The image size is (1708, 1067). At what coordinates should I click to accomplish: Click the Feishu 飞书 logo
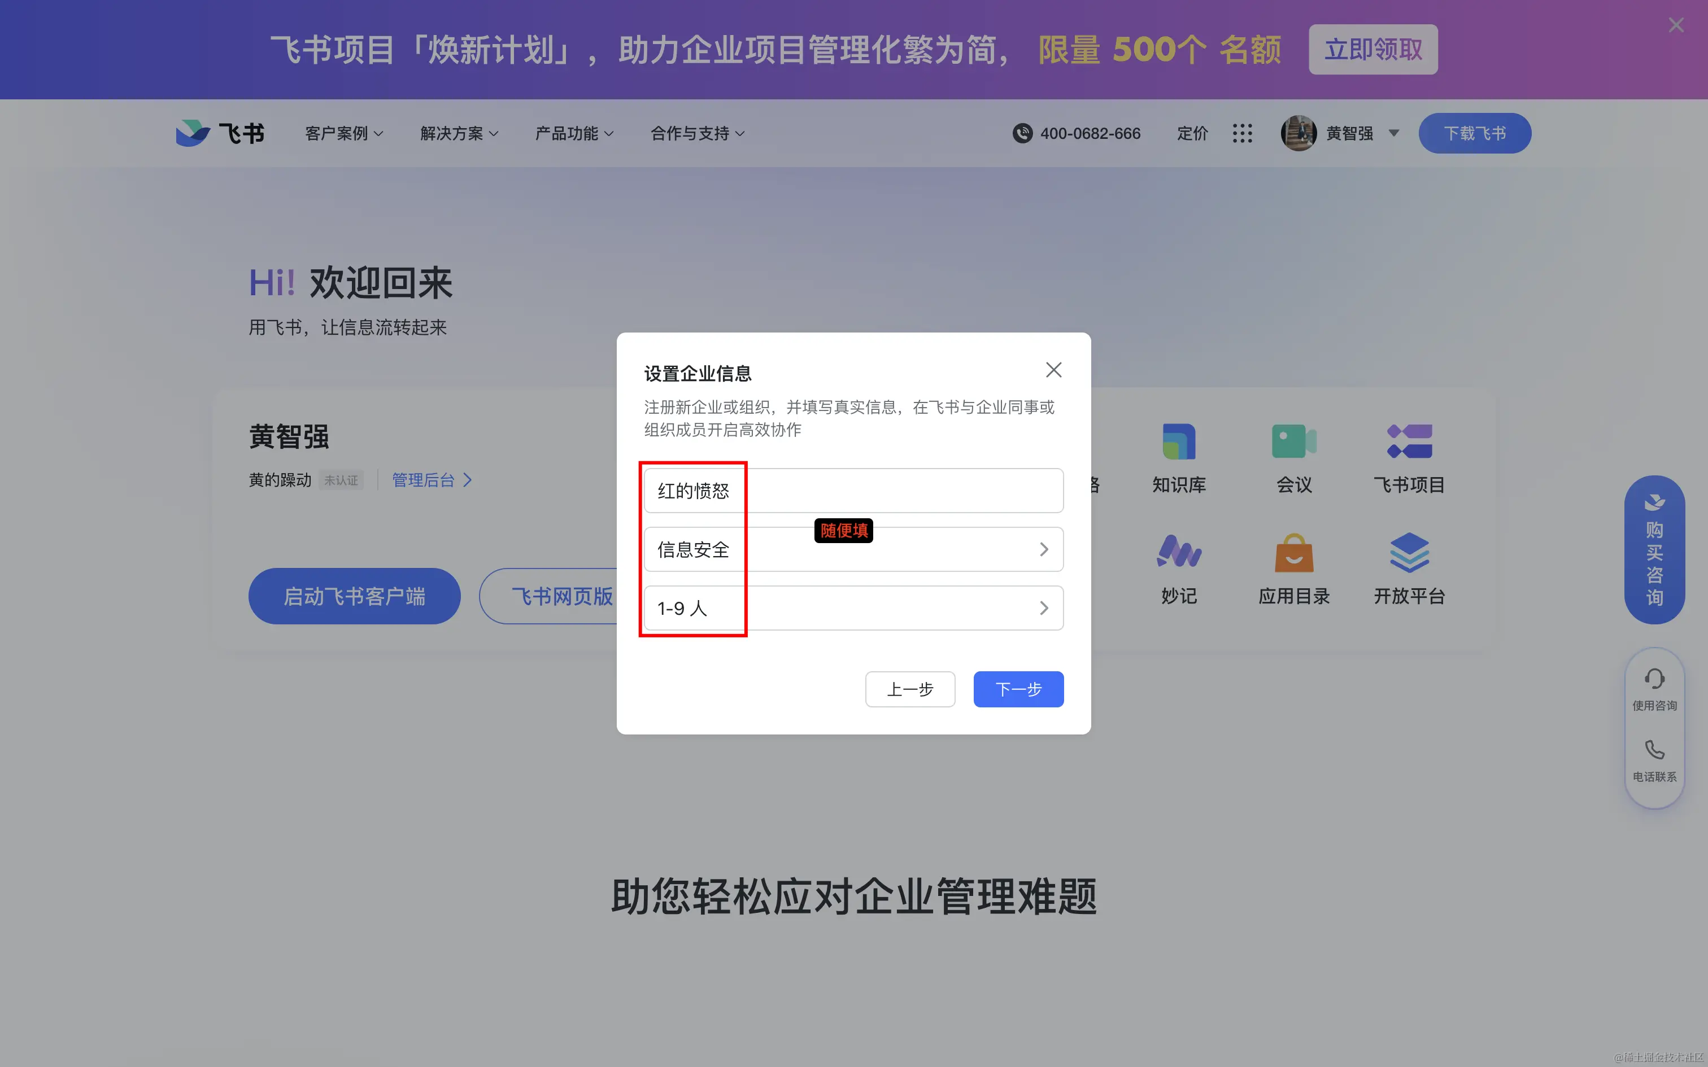(220, 133)
